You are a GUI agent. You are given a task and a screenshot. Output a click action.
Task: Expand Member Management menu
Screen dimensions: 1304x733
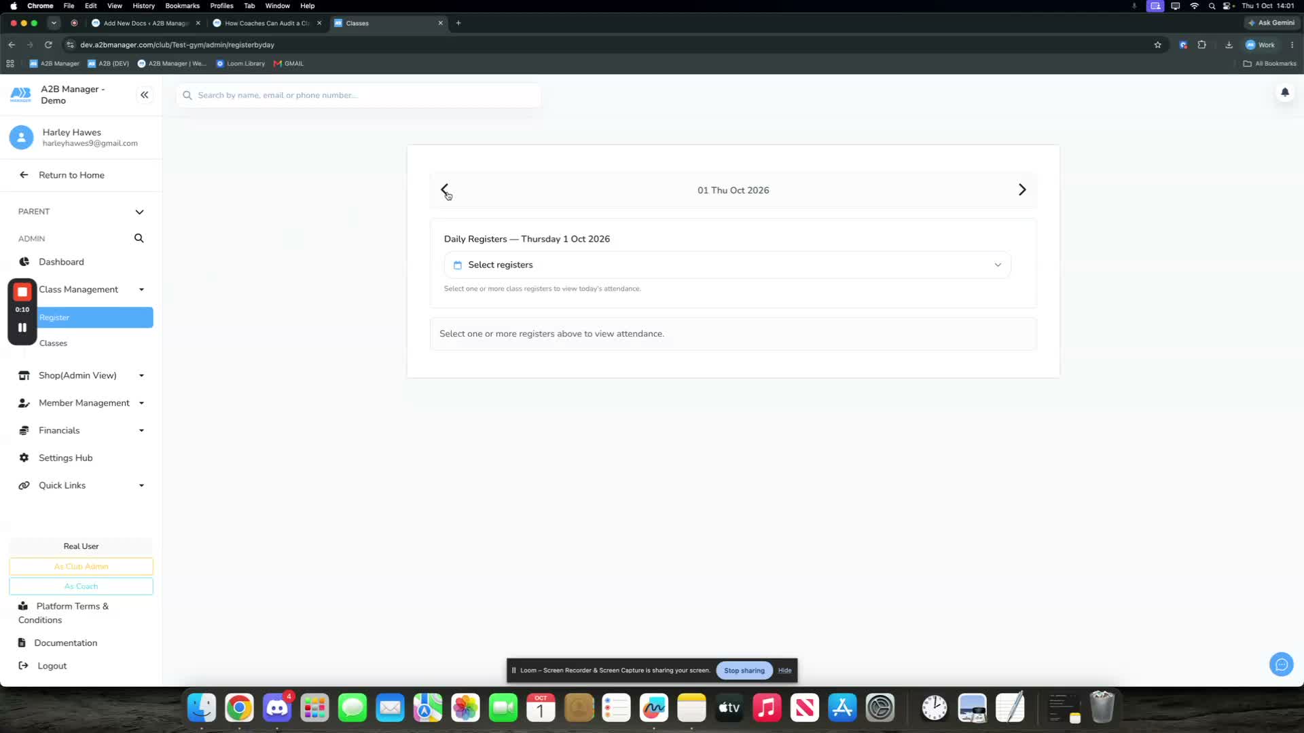[141, 403]
